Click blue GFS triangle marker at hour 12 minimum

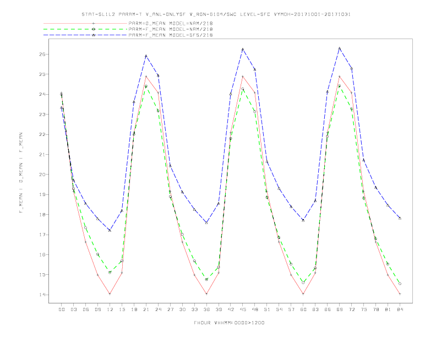(x=110, y=230)
